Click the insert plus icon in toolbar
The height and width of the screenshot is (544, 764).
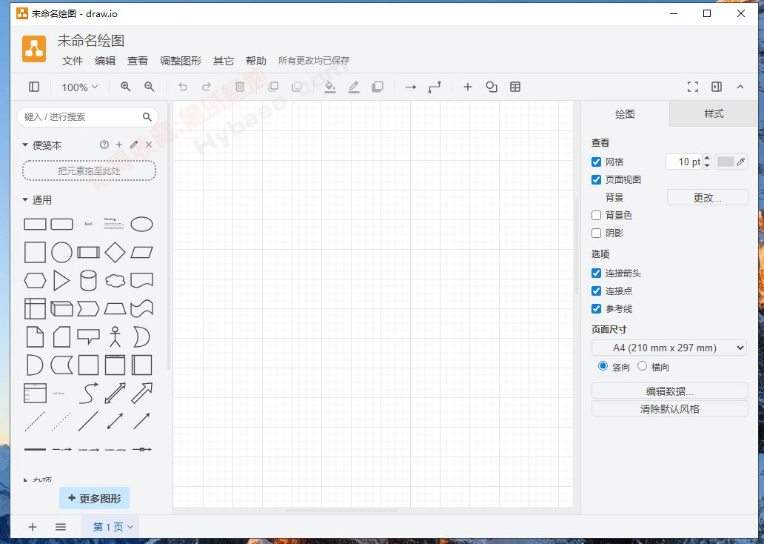(468, 87)
